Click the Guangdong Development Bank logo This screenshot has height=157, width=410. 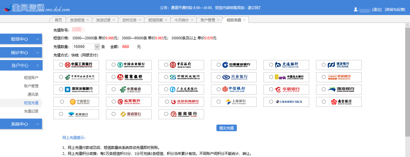pos(184,89)
